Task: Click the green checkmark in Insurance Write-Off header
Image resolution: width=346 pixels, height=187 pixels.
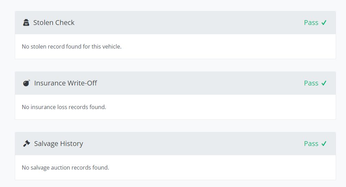Action: (324, 83)
